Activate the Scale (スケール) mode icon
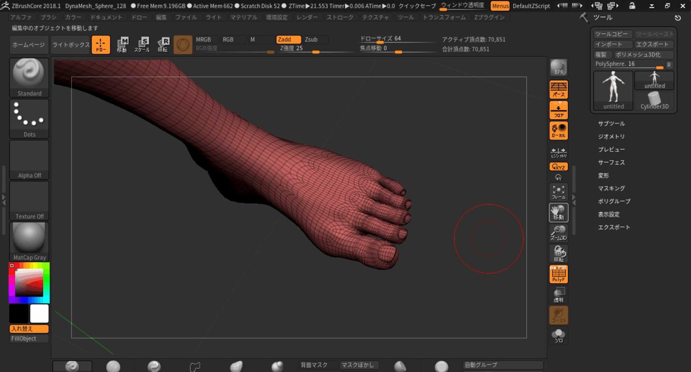 pyautogui.click(x=142, y=45)
